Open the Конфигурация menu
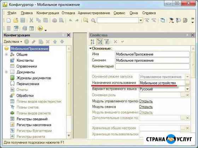The image size is (198, 148). tap(48, 13)
